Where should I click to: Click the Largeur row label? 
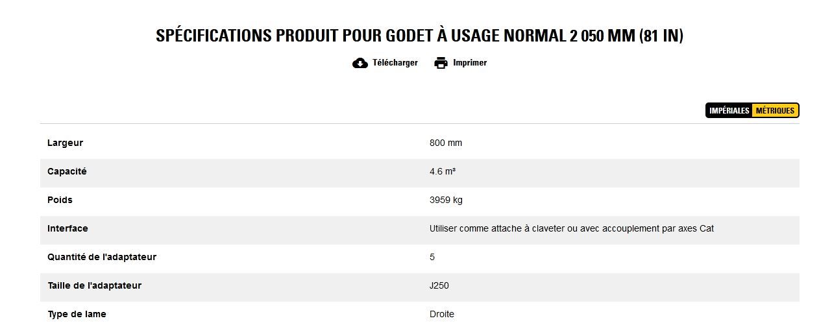tap(65, 143)
